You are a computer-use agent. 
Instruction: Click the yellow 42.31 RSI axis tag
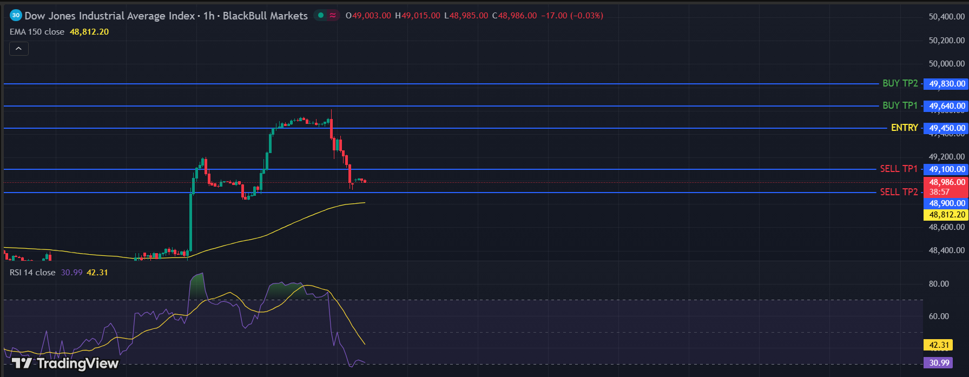(939, 345)
